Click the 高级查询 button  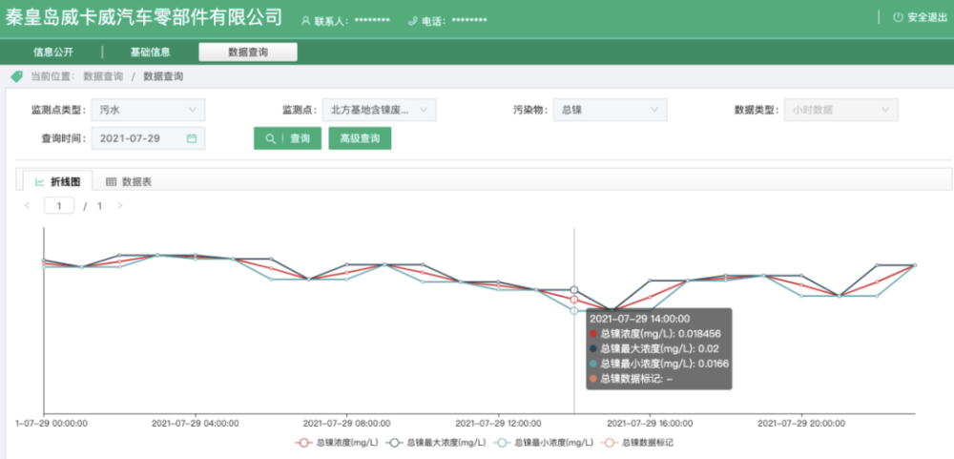pos(360,138)
